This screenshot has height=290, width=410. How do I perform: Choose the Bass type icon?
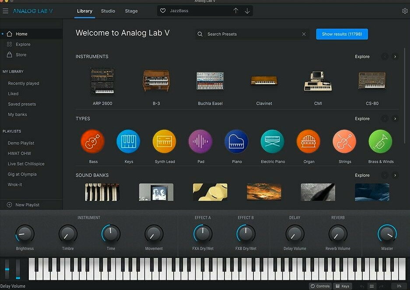click(93, 141)
